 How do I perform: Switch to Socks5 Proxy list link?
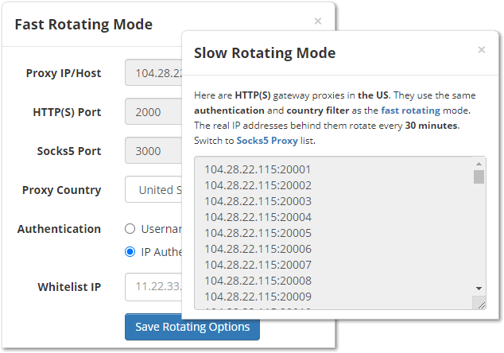click(x=267, y=141)
